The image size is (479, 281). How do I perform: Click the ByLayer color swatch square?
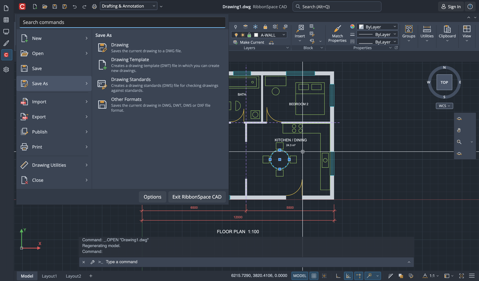tap(361, 27)
